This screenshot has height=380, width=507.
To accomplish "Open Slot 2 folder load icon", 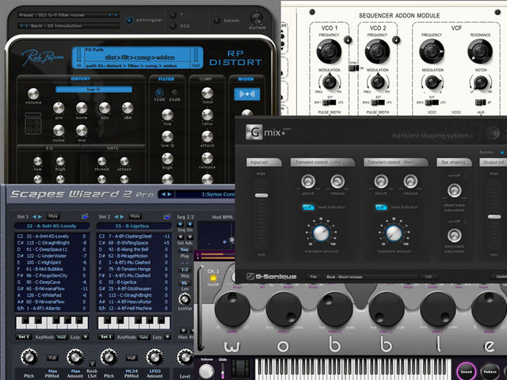I will [167, 216].
